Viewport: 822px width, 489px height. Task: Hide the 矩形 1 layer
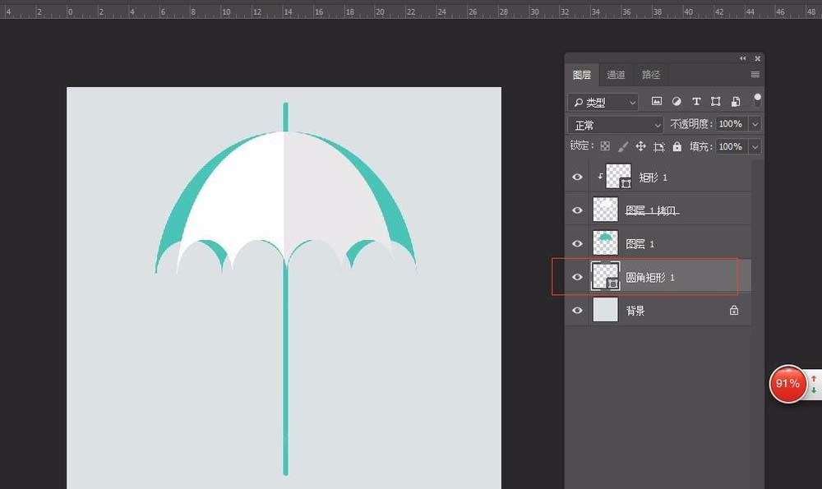[577, 177]
